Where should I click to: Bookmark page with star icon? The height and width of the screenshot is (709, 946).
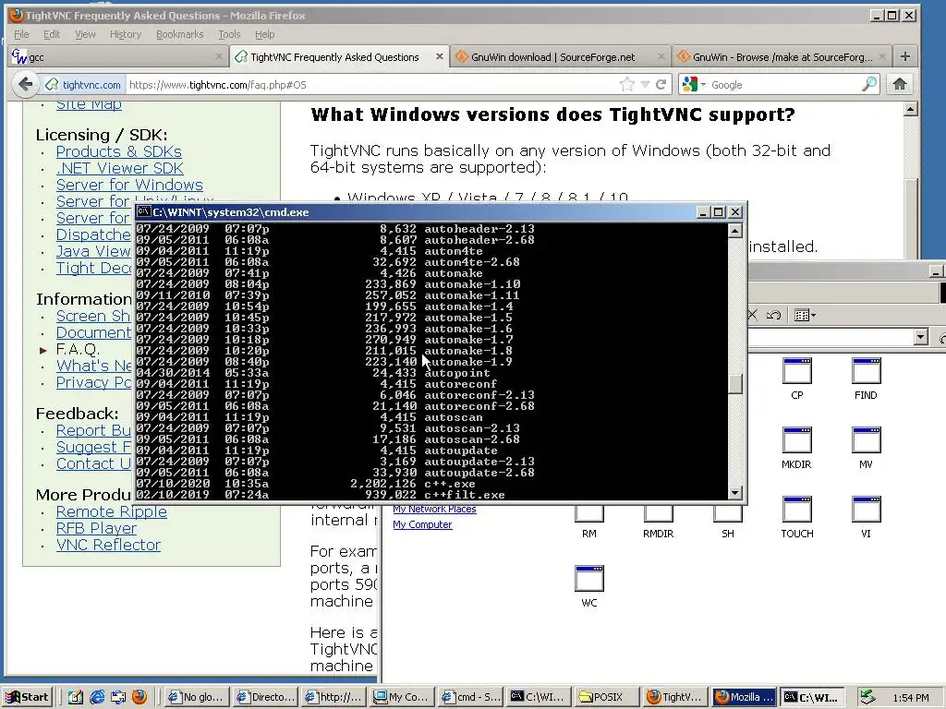coord(627,84)
